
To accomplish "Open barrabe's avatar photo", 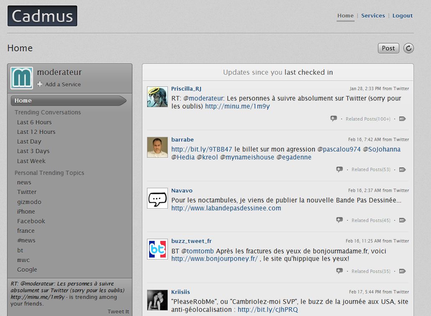I will pyautogui.click(x=157, y=147).
